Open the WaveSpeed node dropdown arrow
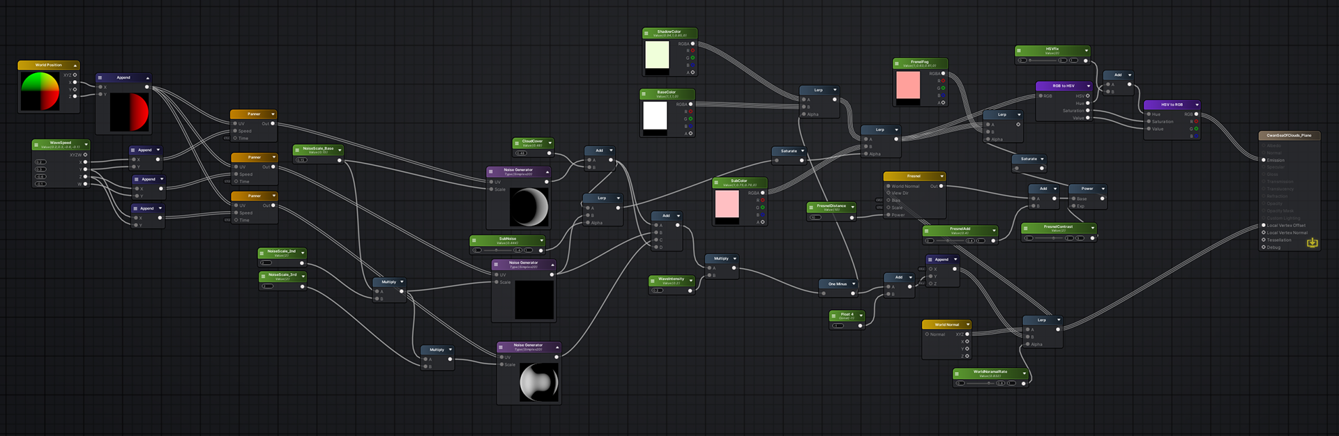The image size is (1339, 436). click(x=85, y=144)
